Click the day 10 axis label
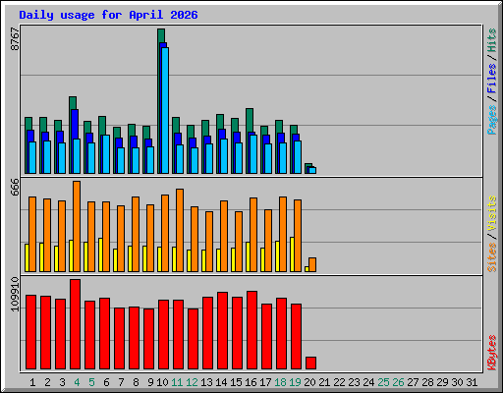Screen dimensions: 503x393 point(162,382)
